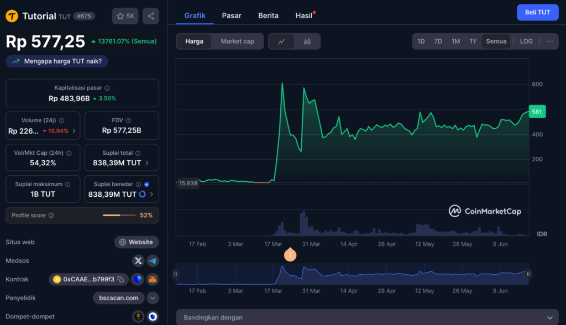566x325 pixels.
Task: Click the Binance wallet icon
Action: 138,317
